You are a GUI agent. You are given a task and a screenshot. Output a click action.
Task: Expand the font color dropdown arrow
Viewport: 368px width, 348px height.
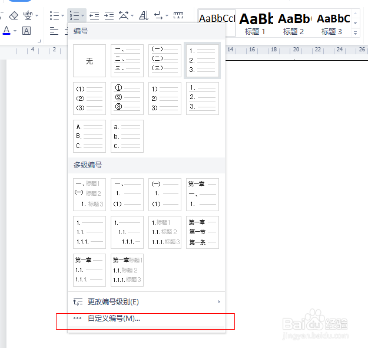(x=15, y=31)
